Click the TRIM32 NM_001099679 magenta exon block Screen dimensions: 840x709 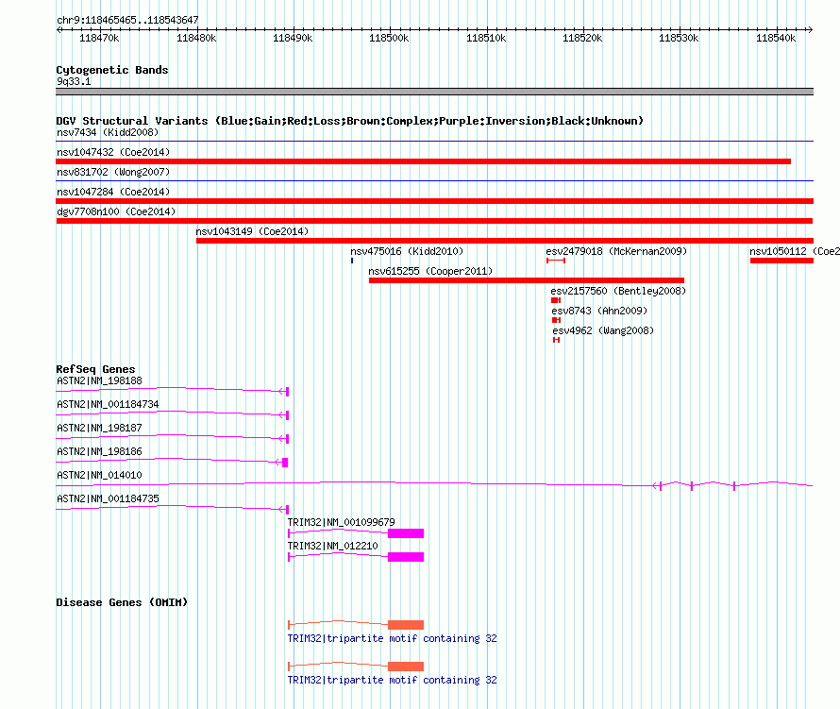pos(406,533)
